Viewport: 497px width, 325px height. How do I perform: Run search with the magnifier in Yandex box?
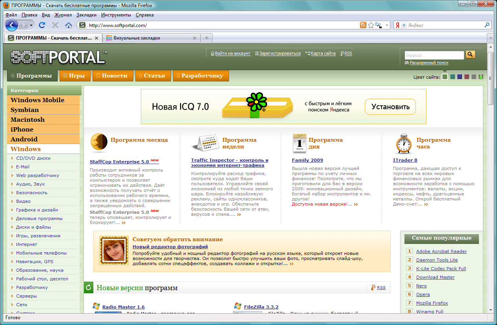pyautogui.click(x=487, y=25)
